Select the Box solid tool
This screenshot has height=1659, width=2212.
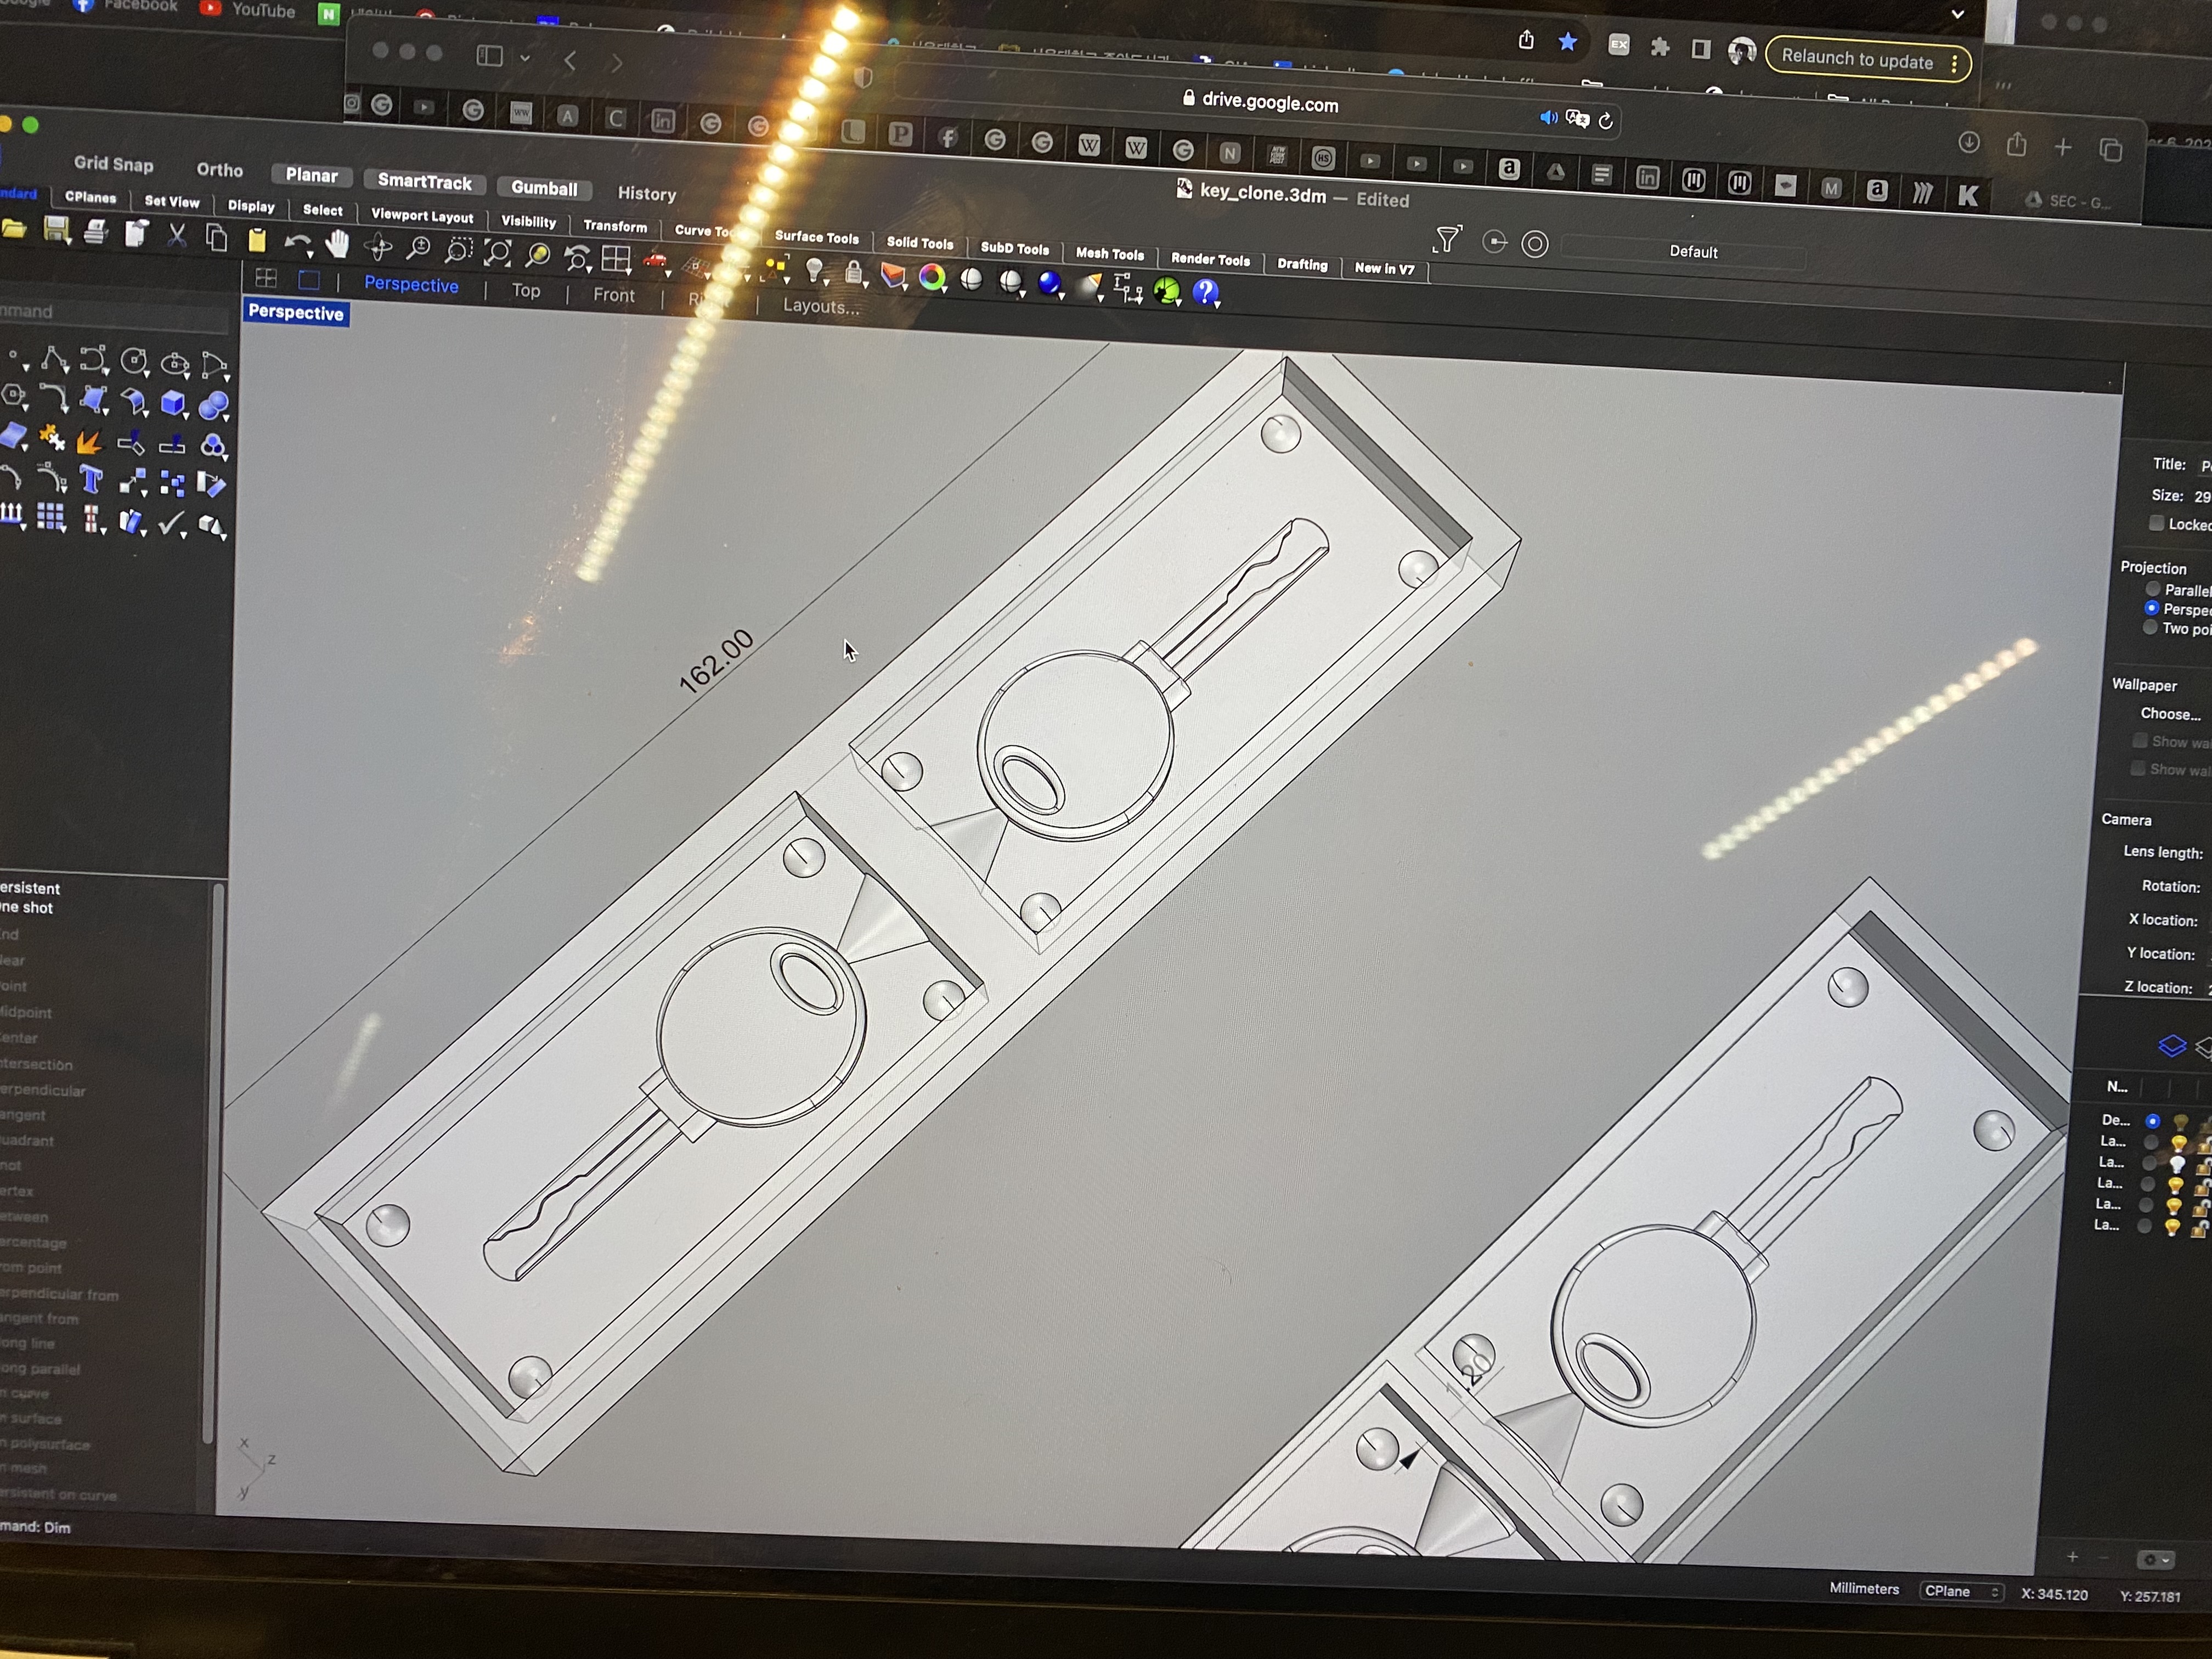173,403
